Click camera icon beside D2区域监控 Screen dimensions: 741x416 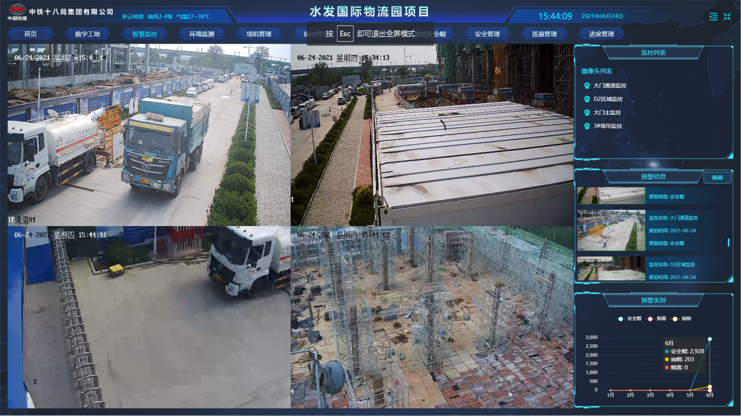587,99
